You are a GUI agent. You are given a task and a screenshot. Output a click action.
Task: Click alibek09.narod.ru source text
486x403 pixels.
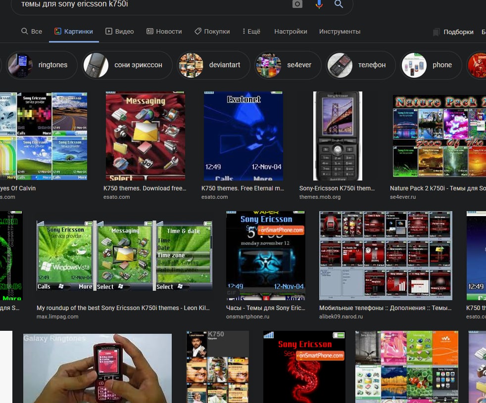[x=341, y=316]
